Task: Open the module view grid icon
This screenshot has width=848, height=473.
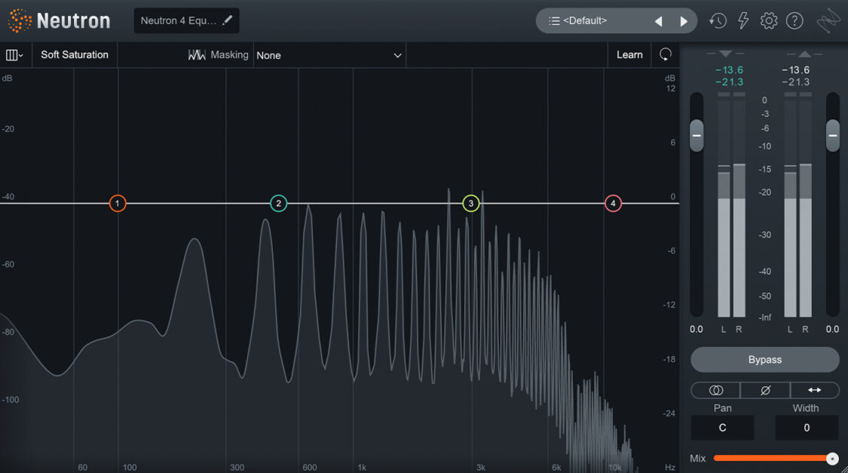Action: click(14, 54)
